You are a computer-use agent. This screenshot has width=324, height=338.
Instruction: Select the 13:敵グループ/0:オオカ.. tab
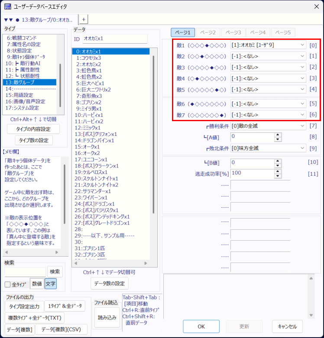pyautogui.click(x=39, y=19)
